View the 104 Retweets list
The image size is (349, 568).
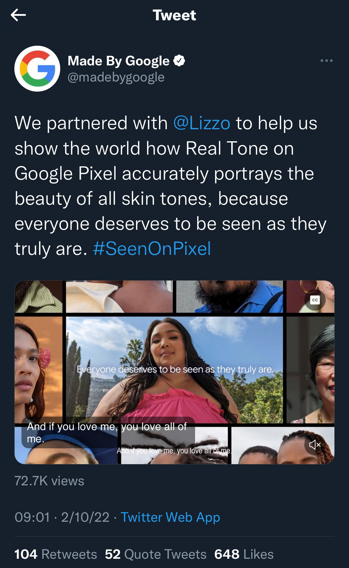coord(56,554)
